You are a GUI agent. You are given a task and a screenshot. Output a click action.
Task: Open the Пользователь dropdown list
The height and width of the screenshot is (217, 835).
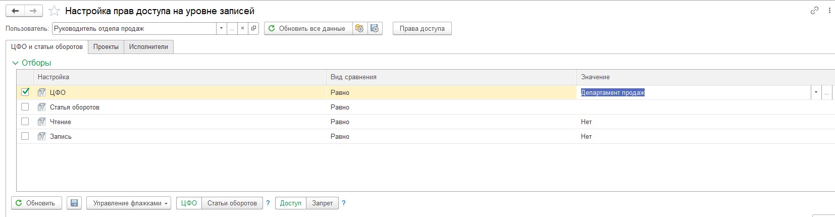(221, 28)
